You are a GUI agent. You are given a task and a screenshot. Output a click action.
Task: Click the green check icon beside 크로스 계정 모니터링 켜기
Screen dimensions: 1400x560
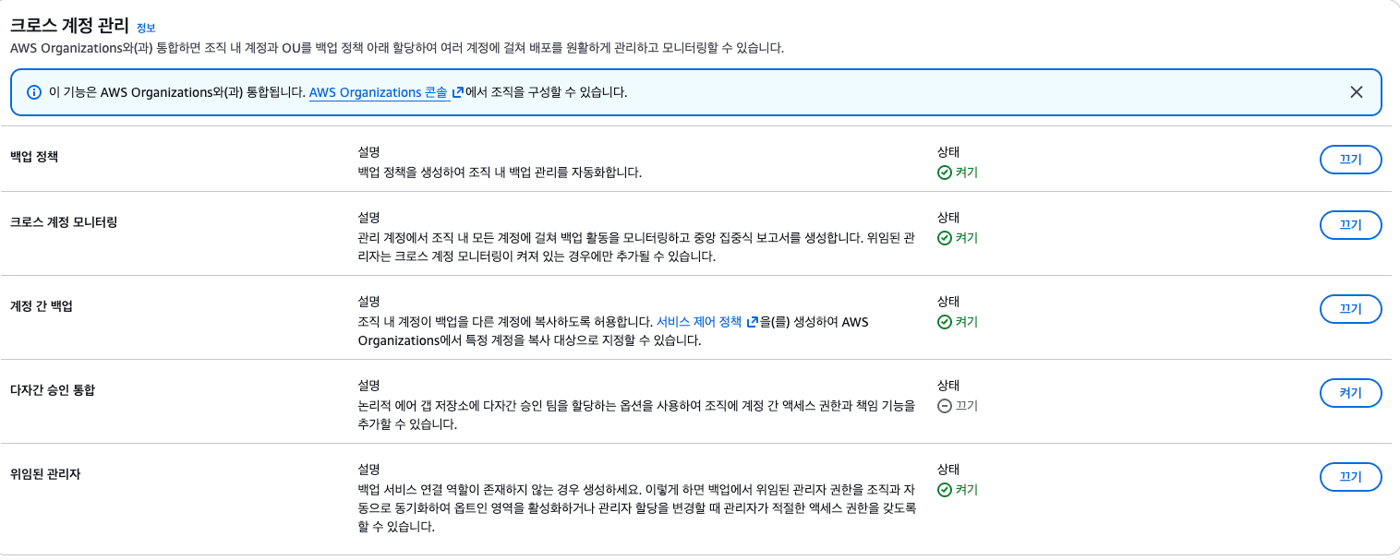pyautogui.click(x=946, y=238)
